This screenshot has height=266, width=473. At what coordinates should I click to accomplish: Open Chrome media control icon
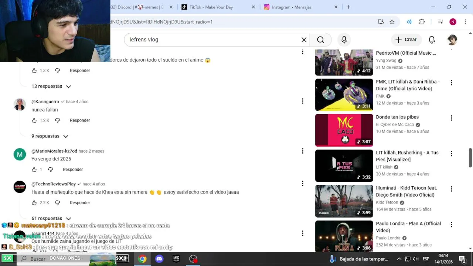tap(440, 22)
